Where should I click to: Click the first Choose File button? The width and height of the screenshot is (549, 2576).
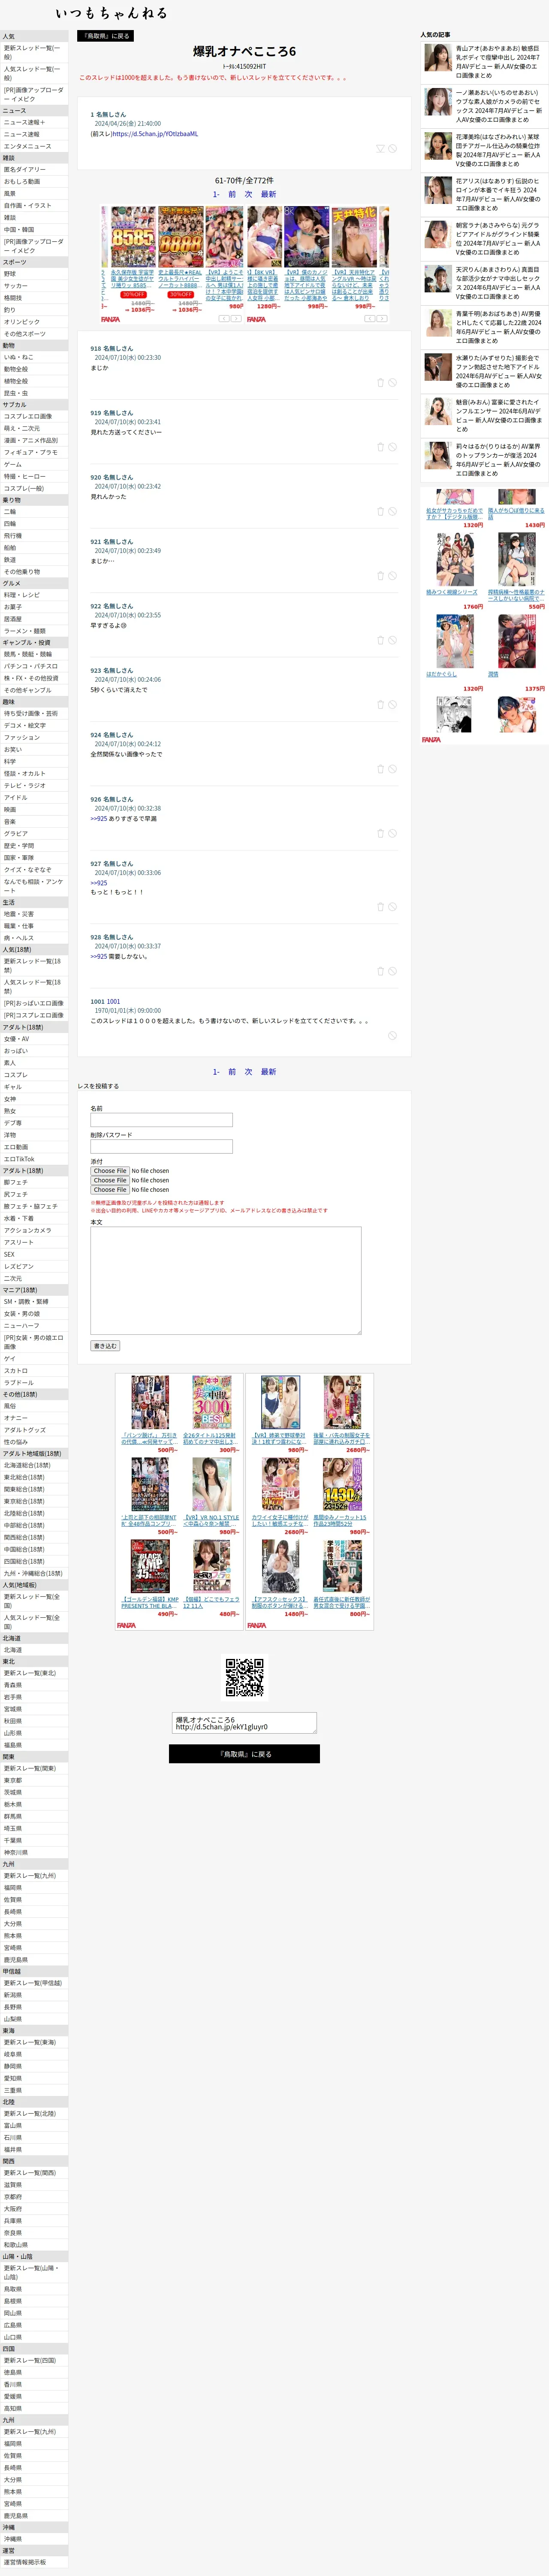pos(110,1171)
